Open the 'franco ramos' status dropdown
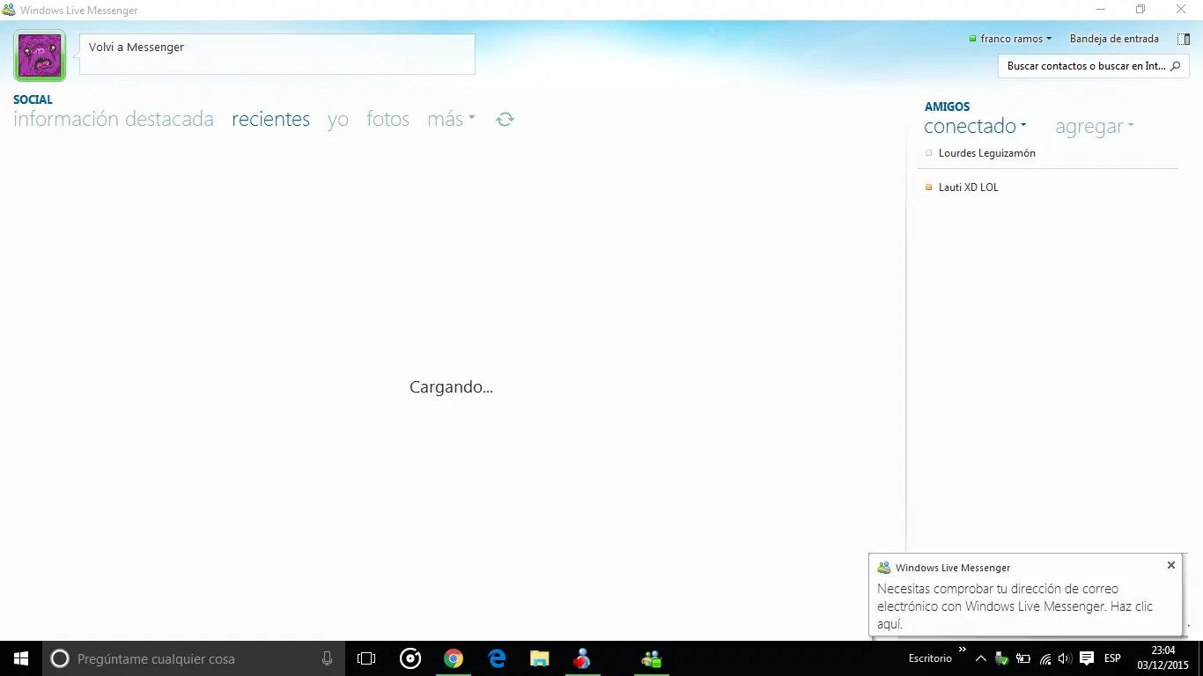 [1010, 39]
